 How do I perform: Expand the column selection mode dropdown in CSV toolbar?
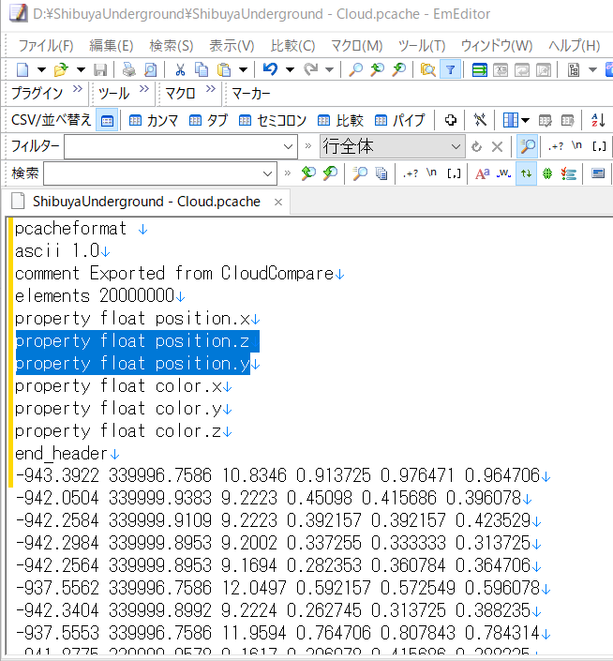click(526, 121)
